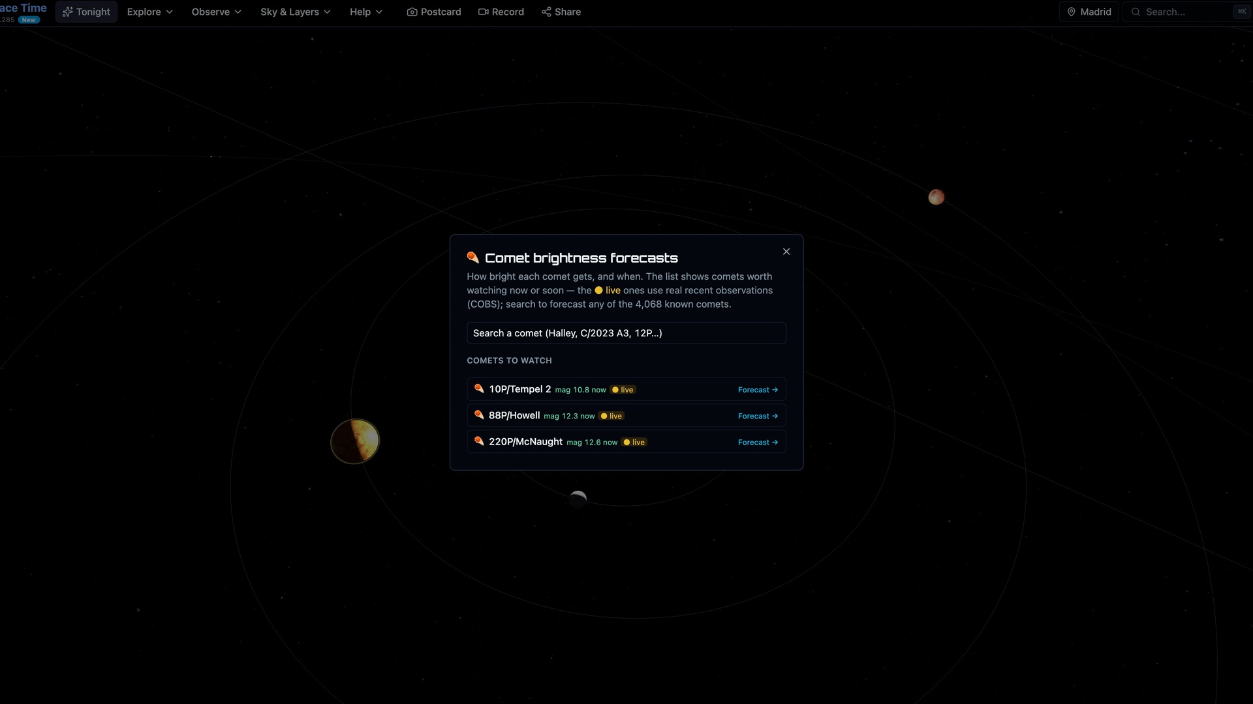Select the small grey crescent body

(578, 499)
